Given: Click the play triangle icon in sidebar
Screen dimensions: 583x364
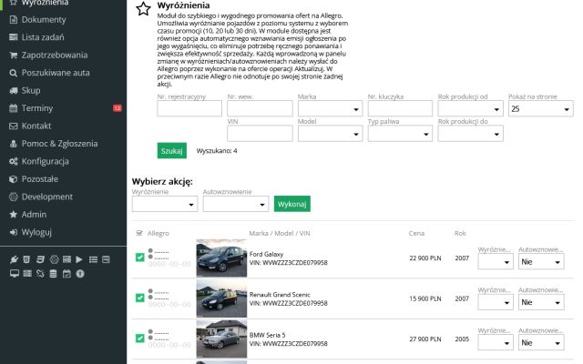Looking at the screenshot, I should [x=79, y=259].
